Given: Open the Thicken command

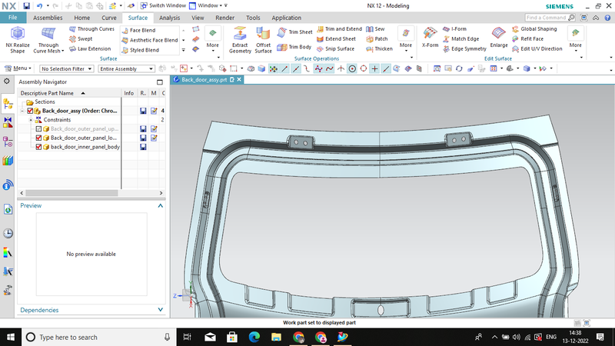Looking at the screenshot, I should (x=379, y=48).
